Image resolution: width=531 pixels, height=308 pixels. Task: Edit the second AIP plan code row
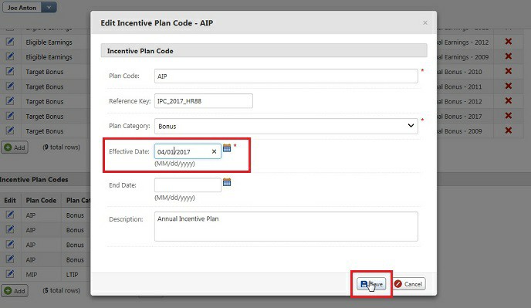point(10,229)
